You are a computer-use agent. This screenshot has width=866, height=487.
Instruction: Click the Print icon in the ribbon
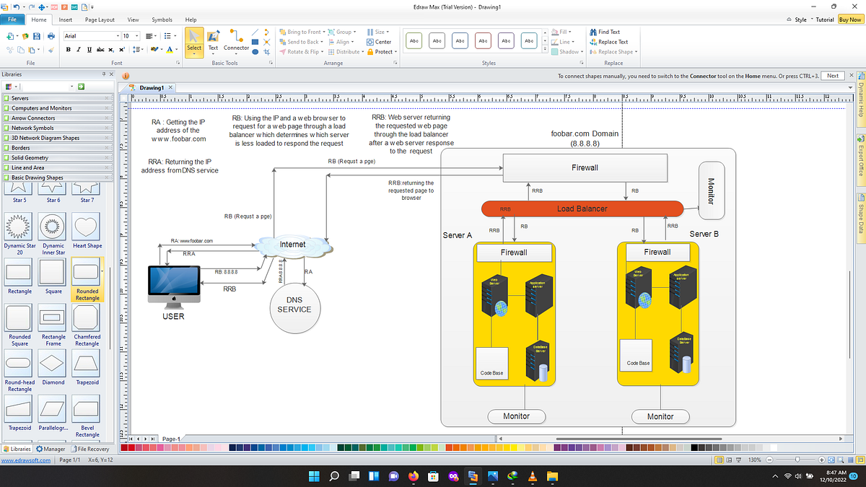51,35
